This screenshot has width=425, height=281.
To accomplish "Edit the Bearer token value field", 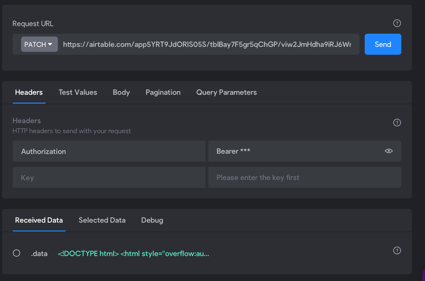I will (x=305, y=151).
